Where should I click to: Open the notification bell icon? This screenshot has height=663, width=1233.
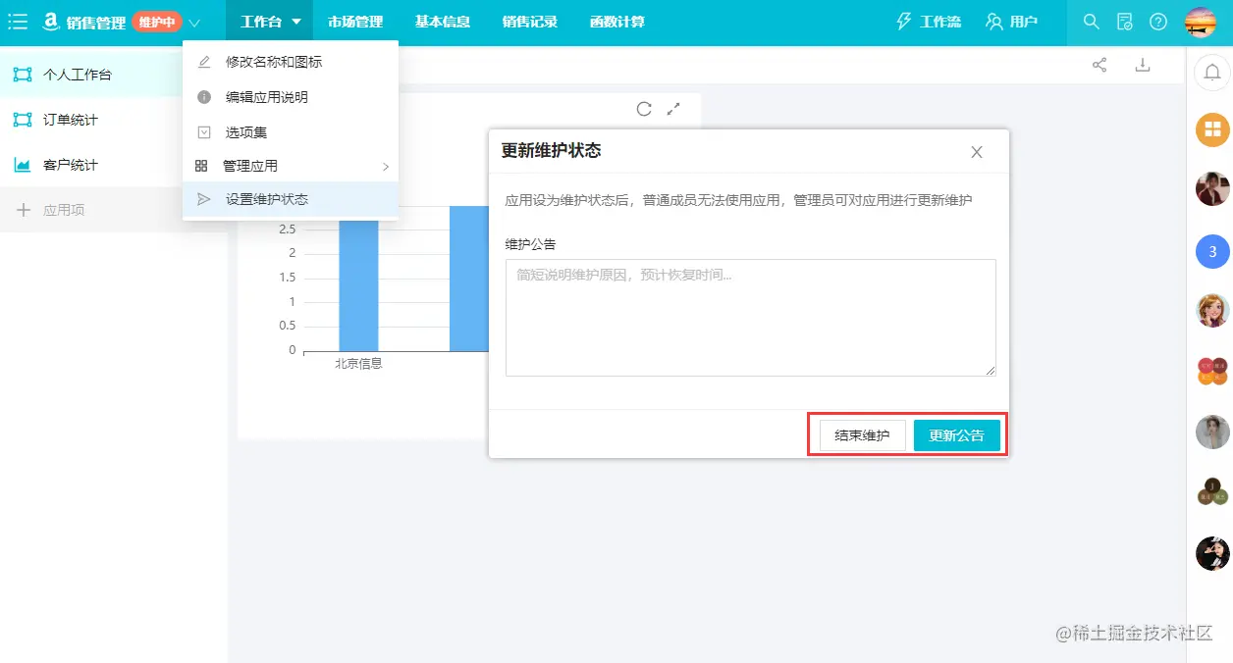1212,73
